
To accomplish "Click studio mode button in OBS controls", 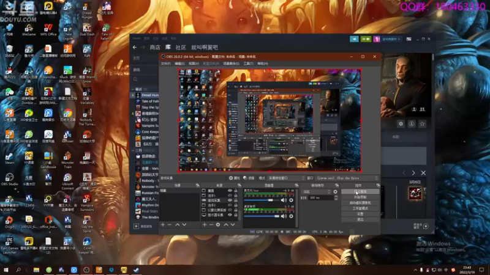I will coord(360,208).
